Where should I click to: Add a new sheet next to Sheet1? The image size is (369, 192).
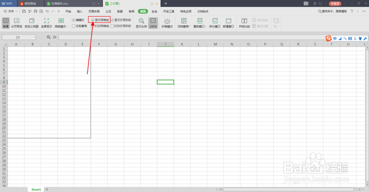[47, 189]
